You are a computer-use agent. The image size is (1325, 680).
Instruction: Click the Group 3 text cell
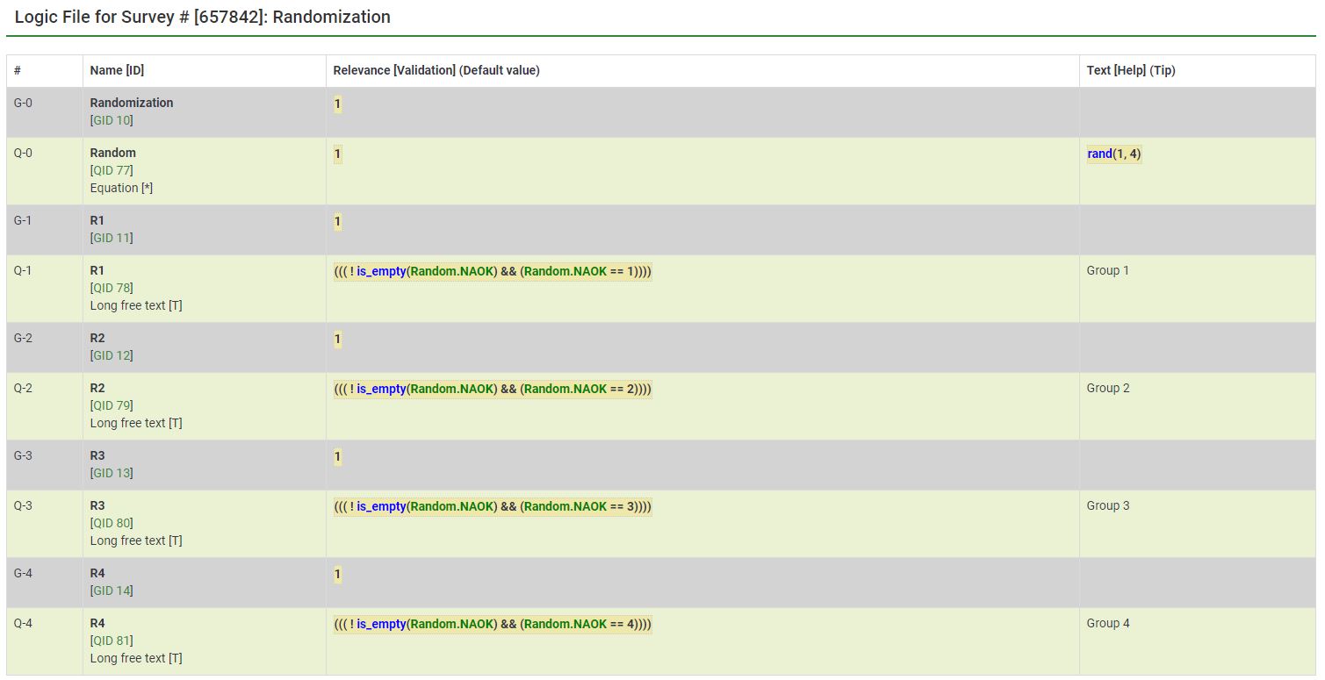(x=1108, y=505)
